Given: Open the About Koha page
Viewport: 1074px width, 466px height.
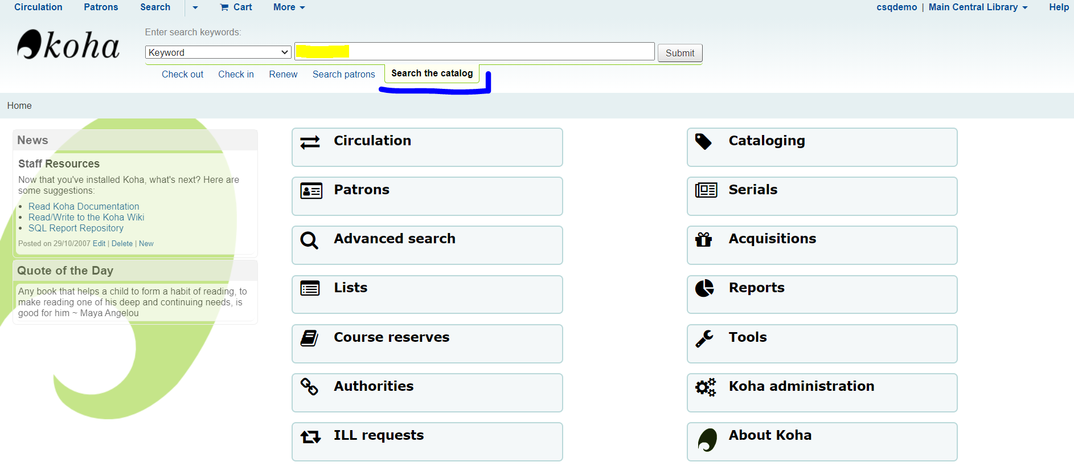Looking at the screenshot, I should click(822, 442).
